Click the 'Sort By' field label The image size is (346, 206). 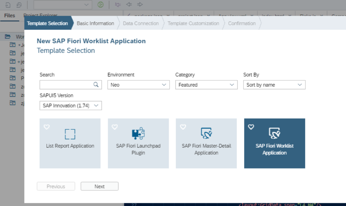point(251,75)
